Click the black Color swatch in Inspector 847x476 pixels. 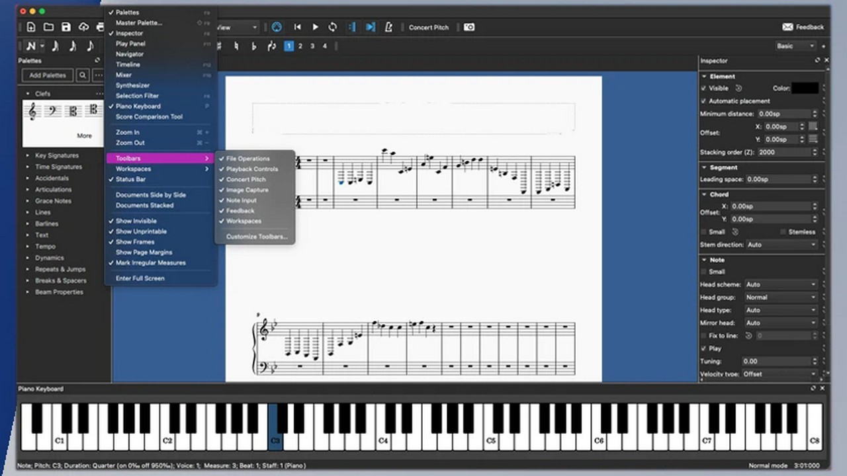pos(805,88)
